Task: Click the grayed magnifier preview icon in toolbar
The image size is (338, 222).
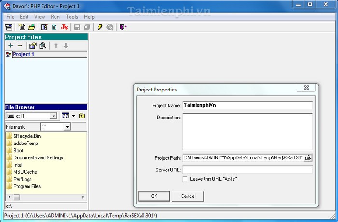Action: coord(110,27)
